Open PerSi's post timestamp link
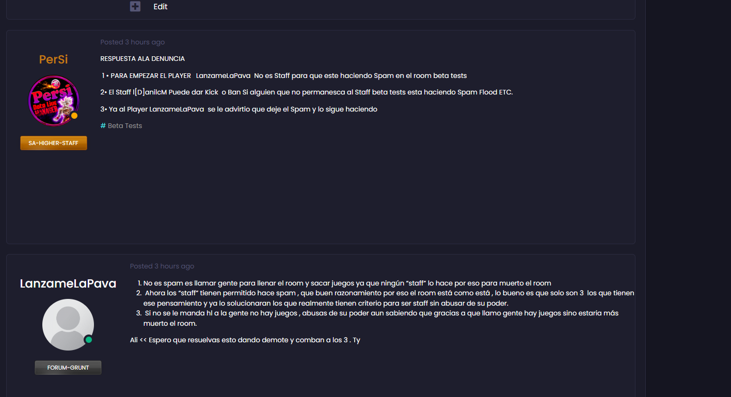 133,42
